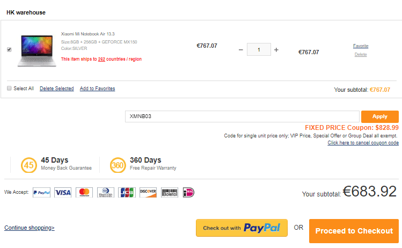The height and width of the screenshot is (248, 402).
Task: Tick the Select All checkbox
Action: (x=9, y=88)
